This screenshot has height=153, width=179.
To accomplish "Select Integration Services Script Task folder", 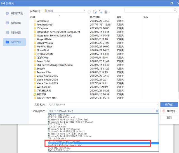I will click(x=54, y=36).
